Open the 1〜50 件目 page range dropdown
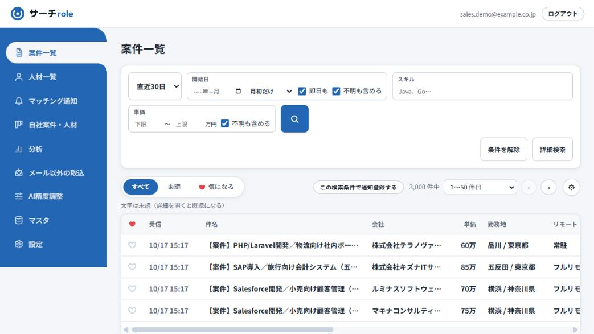 [x=480, y=187]
